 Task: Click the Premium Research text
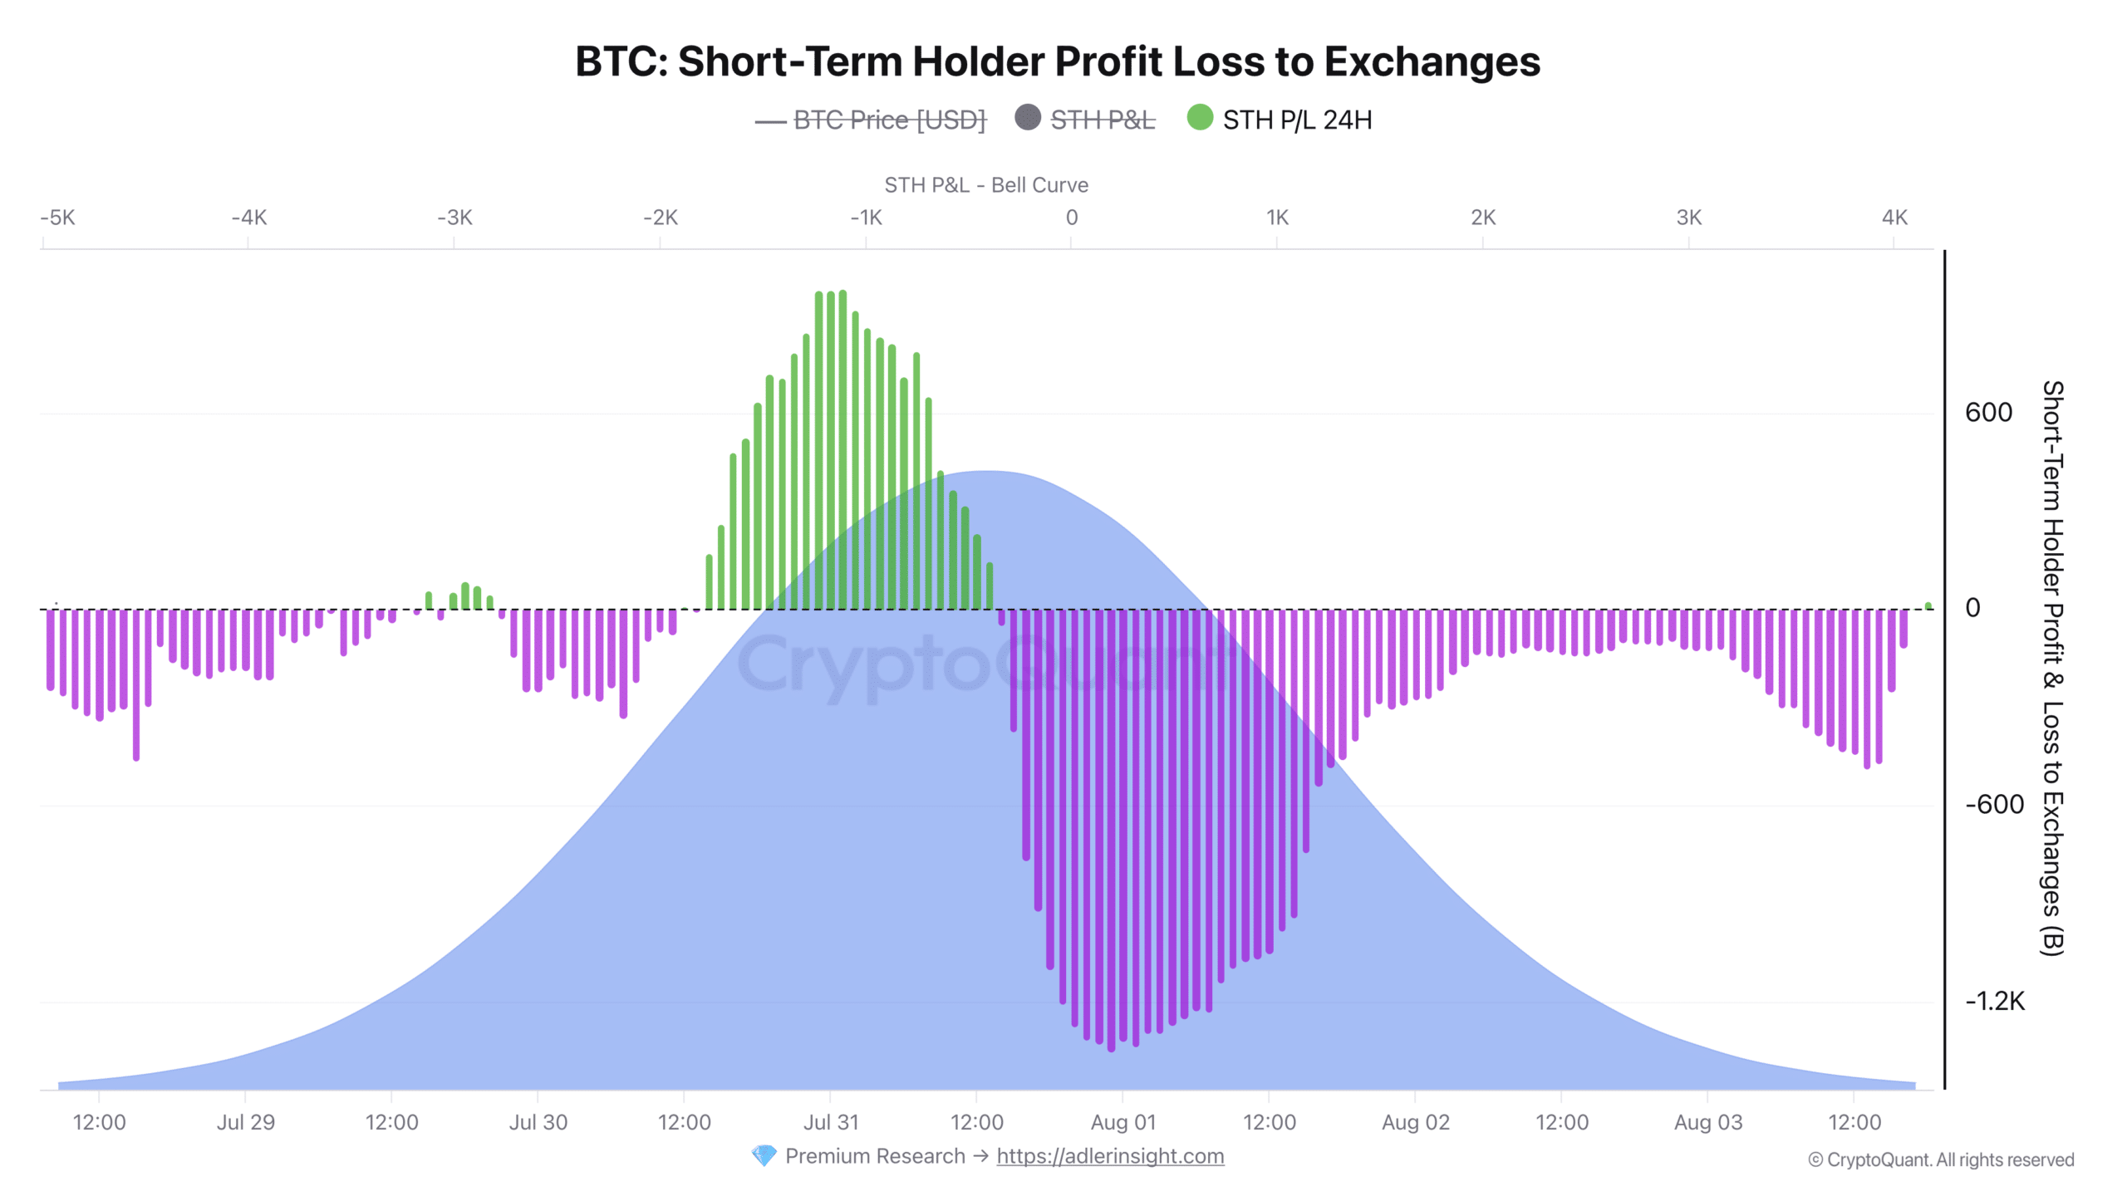coord(875,1155)
